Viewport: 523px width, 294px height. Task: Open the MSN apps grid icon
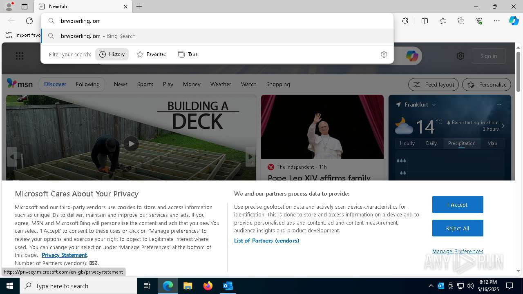coord(20,56)
